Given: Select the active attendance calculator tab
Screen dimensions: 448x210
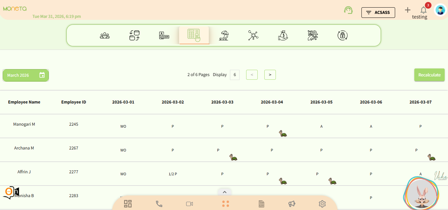Looking at the screenshot, I should pyautogui.click(x=194, y=35).
